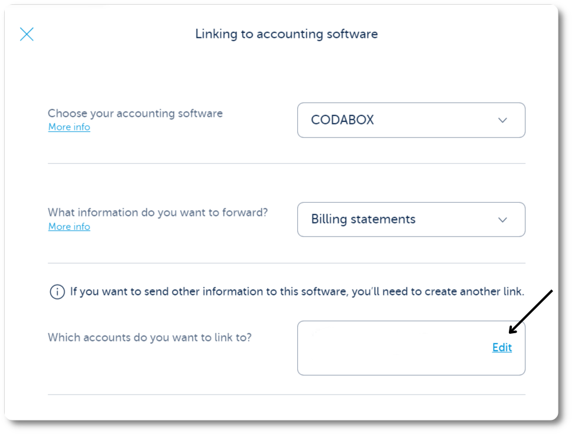Click the chevron arrow in the CODABOX field
Viewport: 572px width, 434px height.
(x=502, y=120)
